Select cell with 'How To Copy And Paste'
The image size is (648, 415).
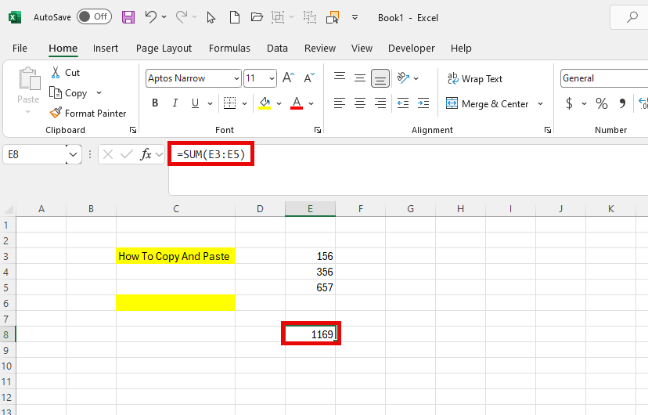[175, 256]
